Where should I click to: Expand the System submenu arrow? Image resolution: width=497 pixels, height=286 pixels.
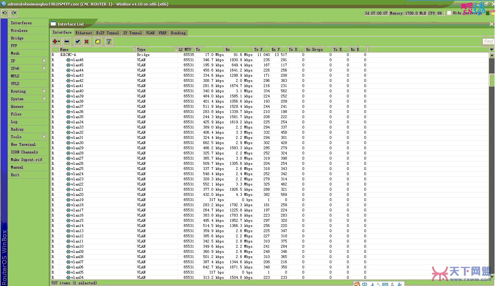(x=44, y=99)
